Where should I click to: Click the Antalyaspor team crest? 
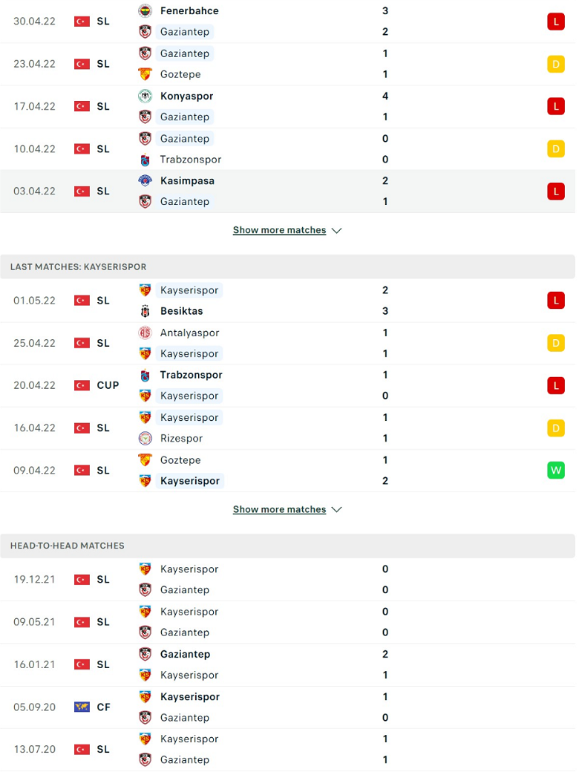145,333
